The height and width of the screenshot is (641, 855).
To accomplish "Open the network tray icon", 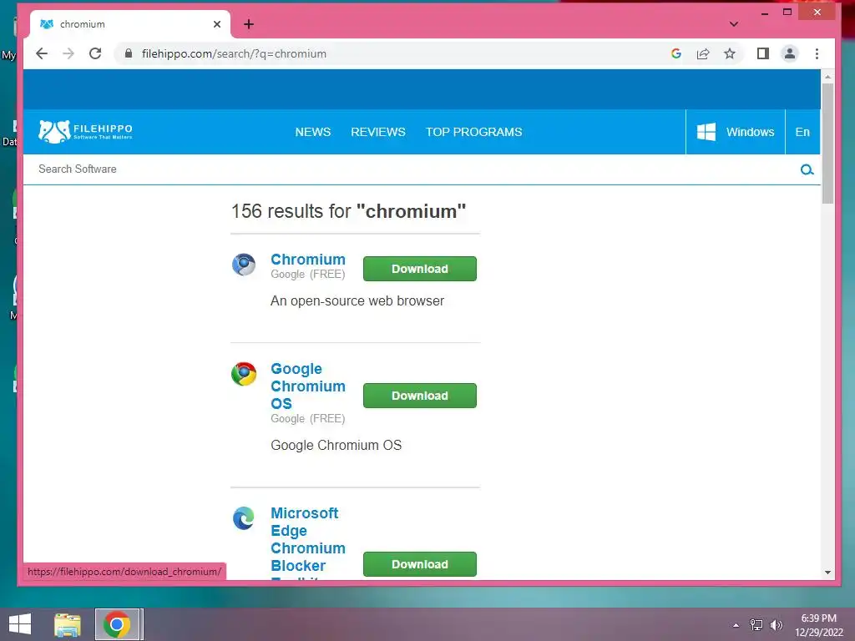I will (x=756, y=625).
